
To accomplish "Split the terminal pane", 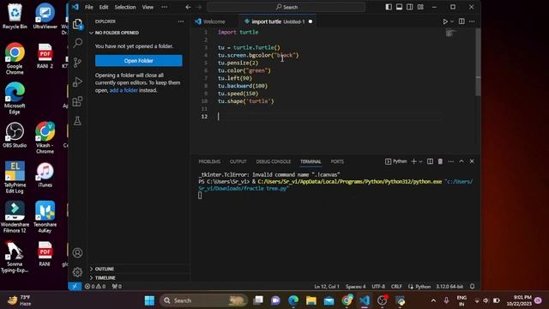I will click(430, 161).
